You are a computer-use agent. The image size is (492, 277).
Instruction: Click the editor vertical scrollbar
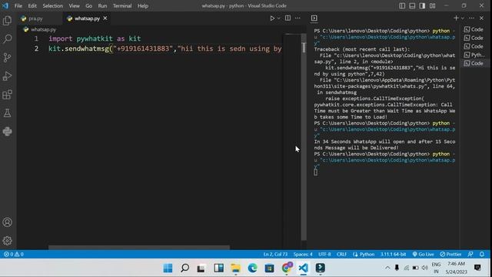point(304,137)
